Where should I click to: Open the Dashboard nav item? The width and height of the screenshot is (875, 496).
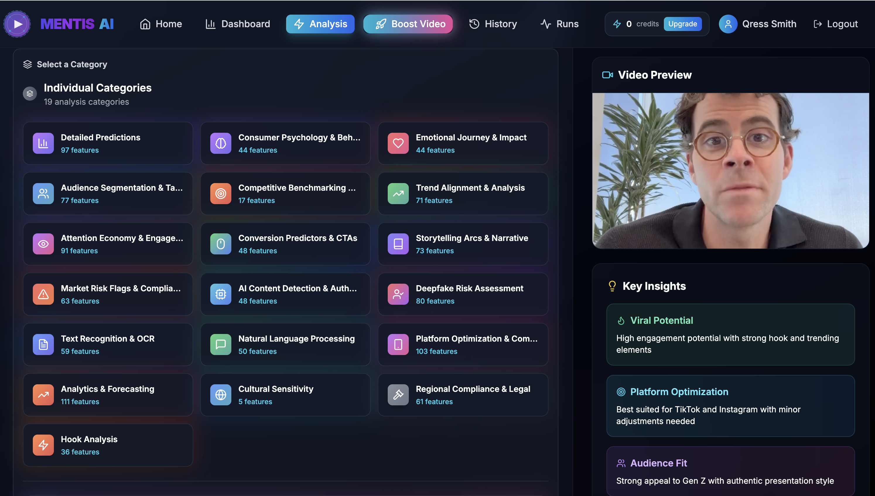(x=238, y=24)
